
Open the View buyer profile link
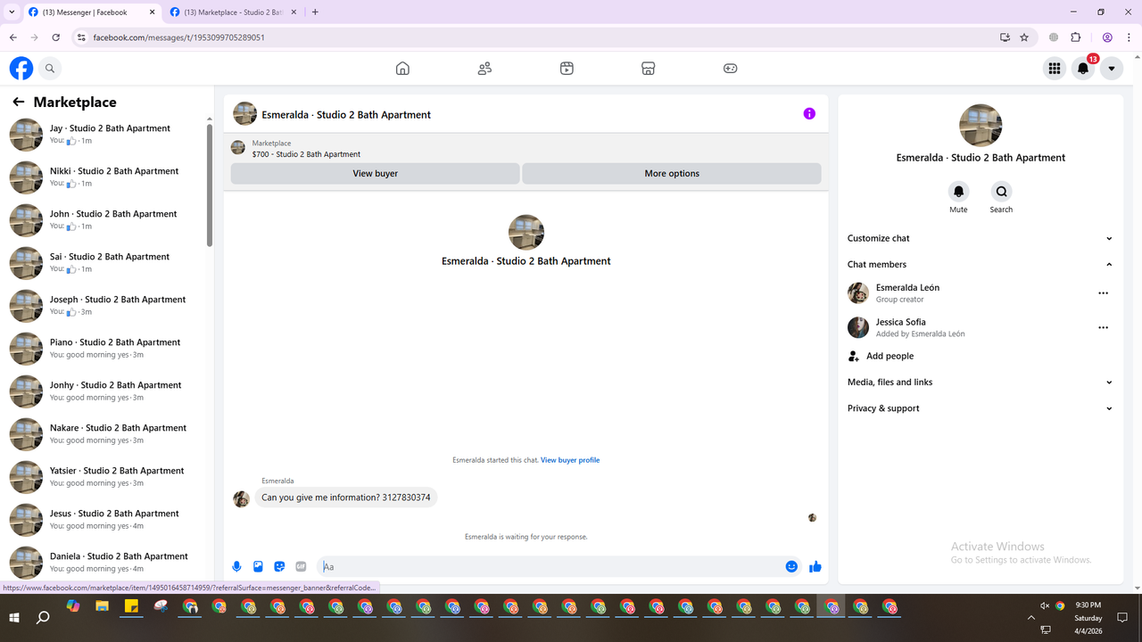570,460
